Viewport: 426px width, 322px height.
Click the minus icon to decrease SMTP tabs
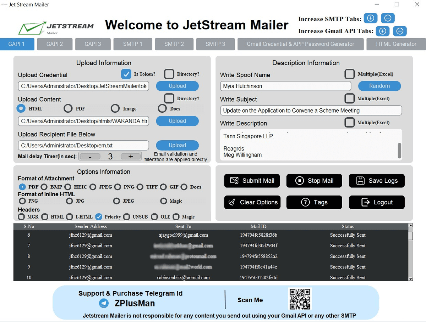388,18
